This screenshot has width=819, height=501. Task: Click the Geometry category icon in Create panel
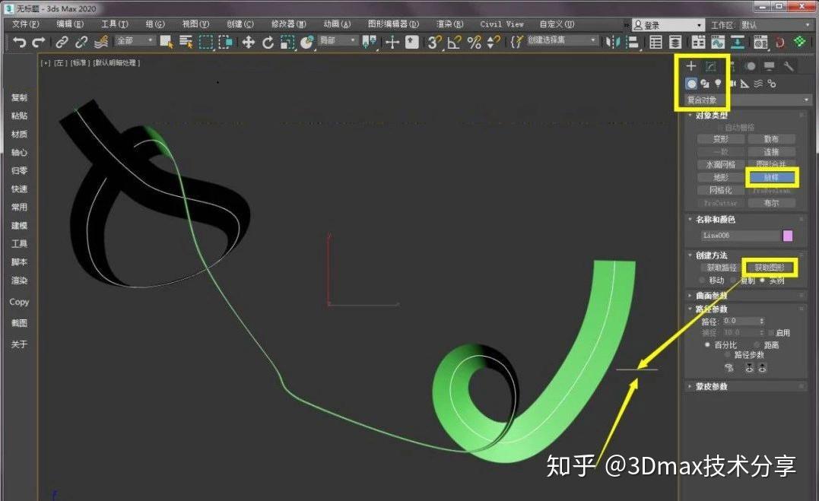click(690, 84)
